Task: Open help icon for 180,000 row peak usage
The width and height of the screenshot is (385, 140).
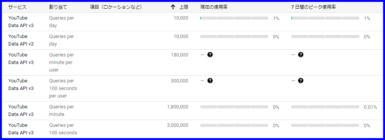Action: pos(301,55)
